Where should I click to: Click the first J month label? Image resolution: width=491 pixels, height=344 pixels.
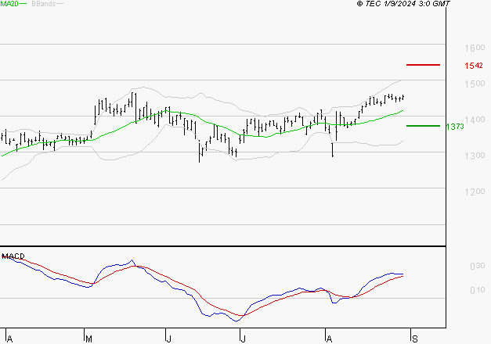pos(168,339)
